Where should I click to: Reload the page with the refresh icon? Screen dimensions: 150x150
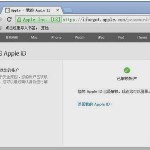point(9,19)
